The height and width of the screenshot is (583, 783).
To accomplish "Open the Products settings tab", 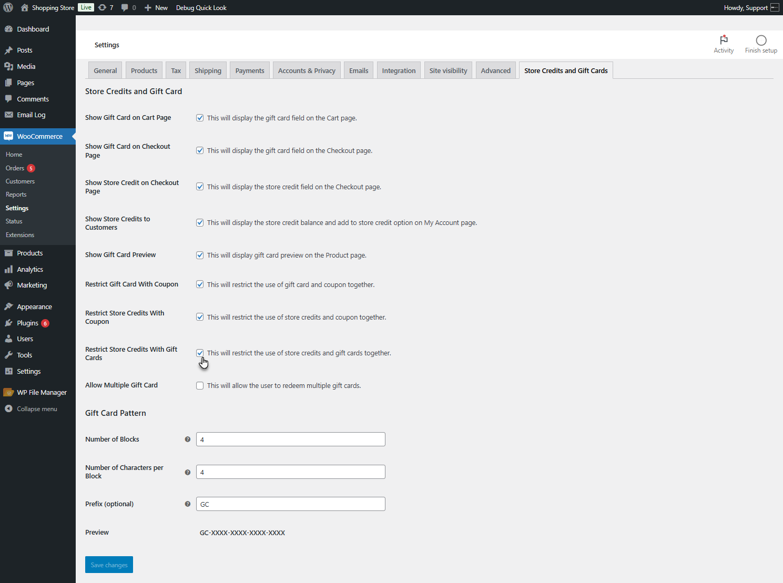I will coord(144,70).
